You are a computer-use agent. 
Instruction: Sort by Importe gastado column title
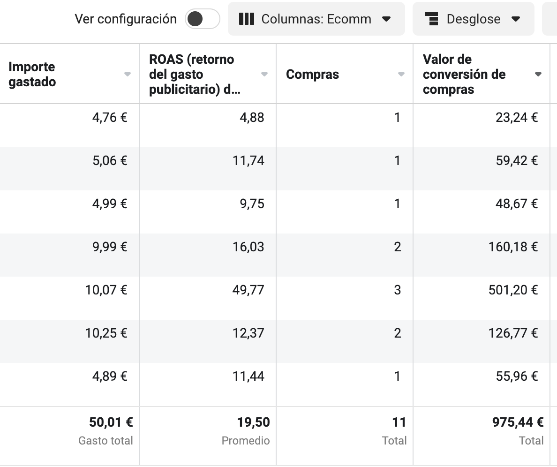tap(32, 74)
